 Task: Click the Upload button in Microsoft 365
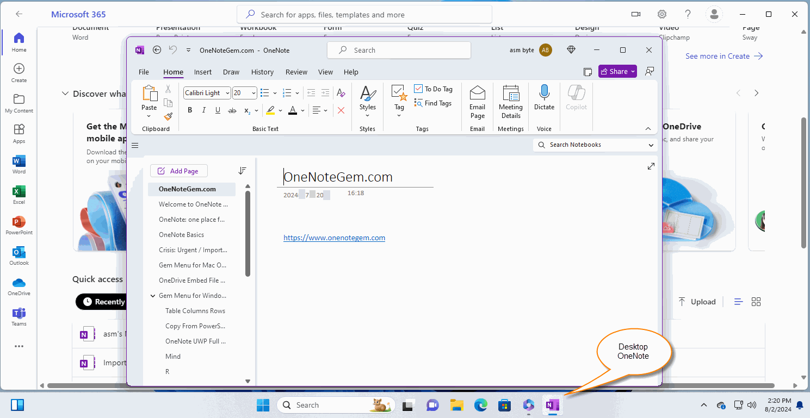pyautogui.click(x=697, y=302)
